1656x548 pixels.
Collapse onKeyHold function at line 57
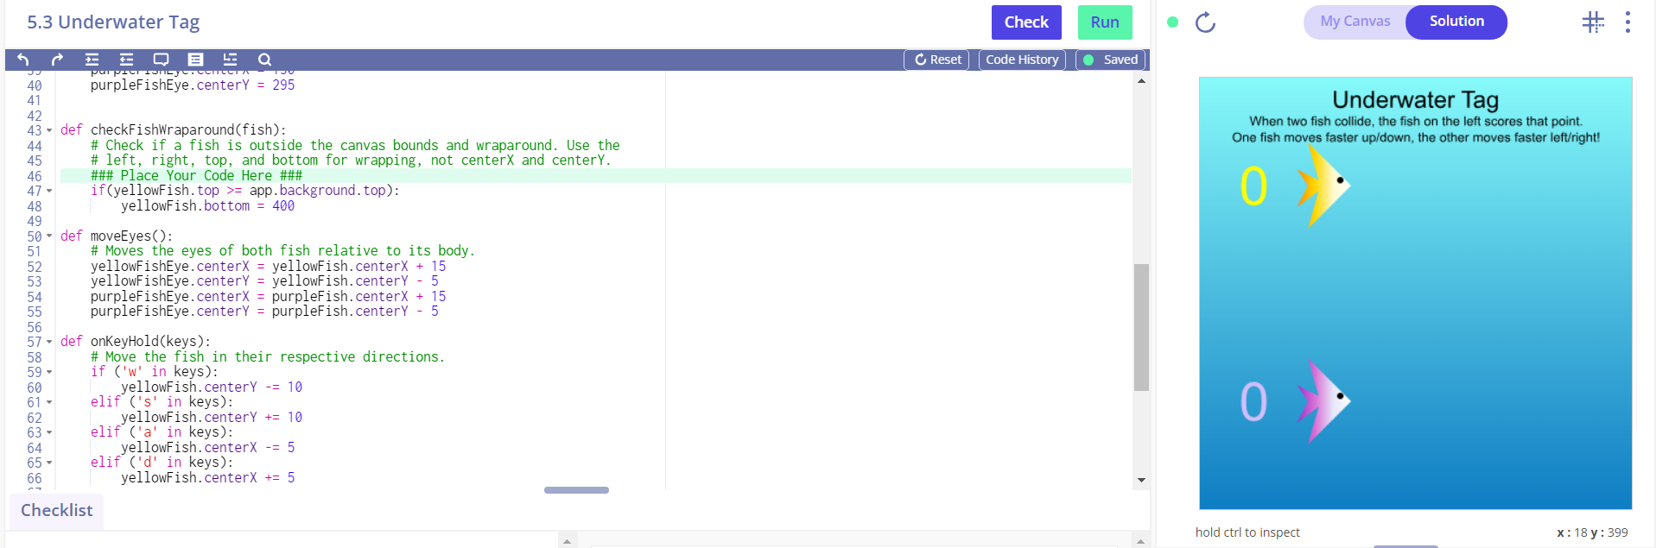click(49, 342)
